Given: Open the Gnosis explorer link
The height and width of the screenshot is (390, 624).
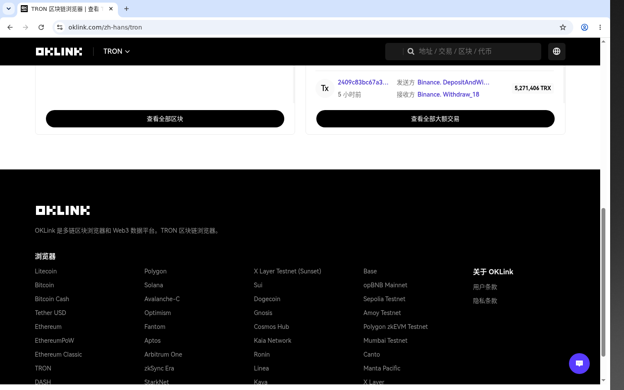Looking at the screenshot, I should pos(263,313).
